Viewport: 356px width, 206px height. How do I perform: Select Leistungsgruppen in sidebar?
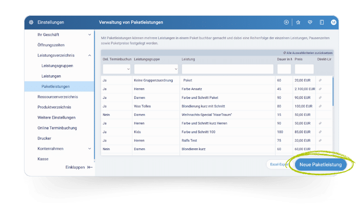pos(57,66)
